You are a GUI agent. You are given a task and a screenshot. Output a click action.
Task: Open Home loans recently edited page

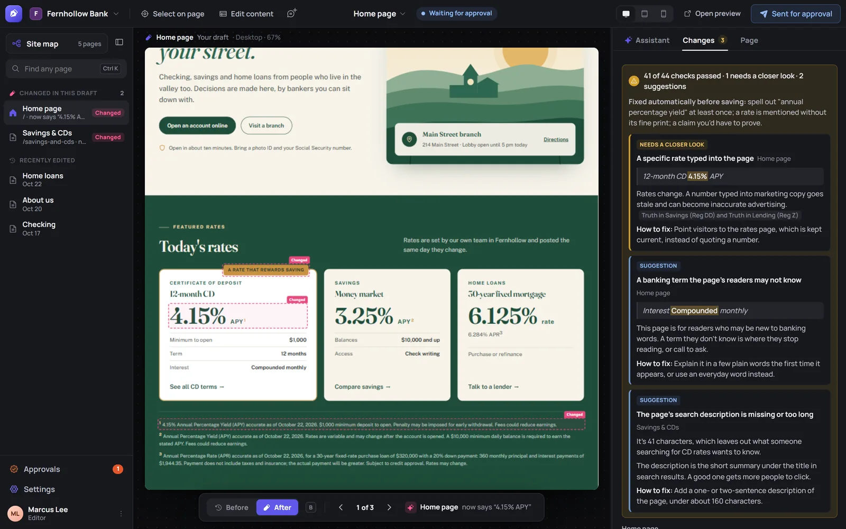[x=66, y=180]
